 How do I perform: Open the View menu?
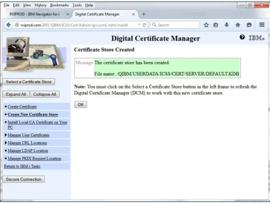click(x=27, y=5)
